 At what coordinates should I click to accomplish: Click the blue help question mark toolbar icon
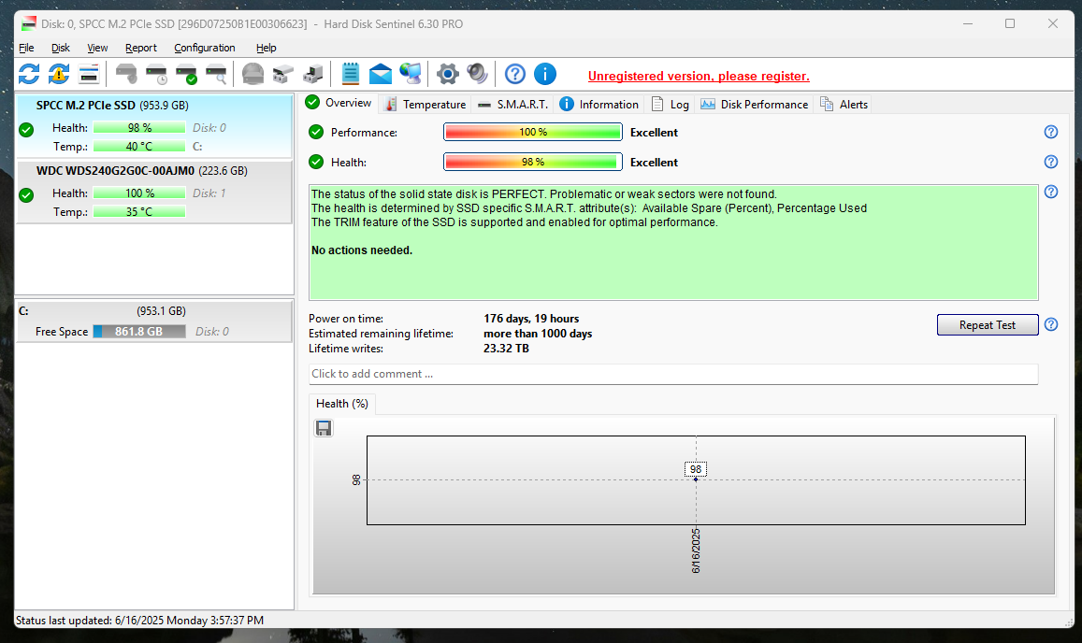[515, 74]
